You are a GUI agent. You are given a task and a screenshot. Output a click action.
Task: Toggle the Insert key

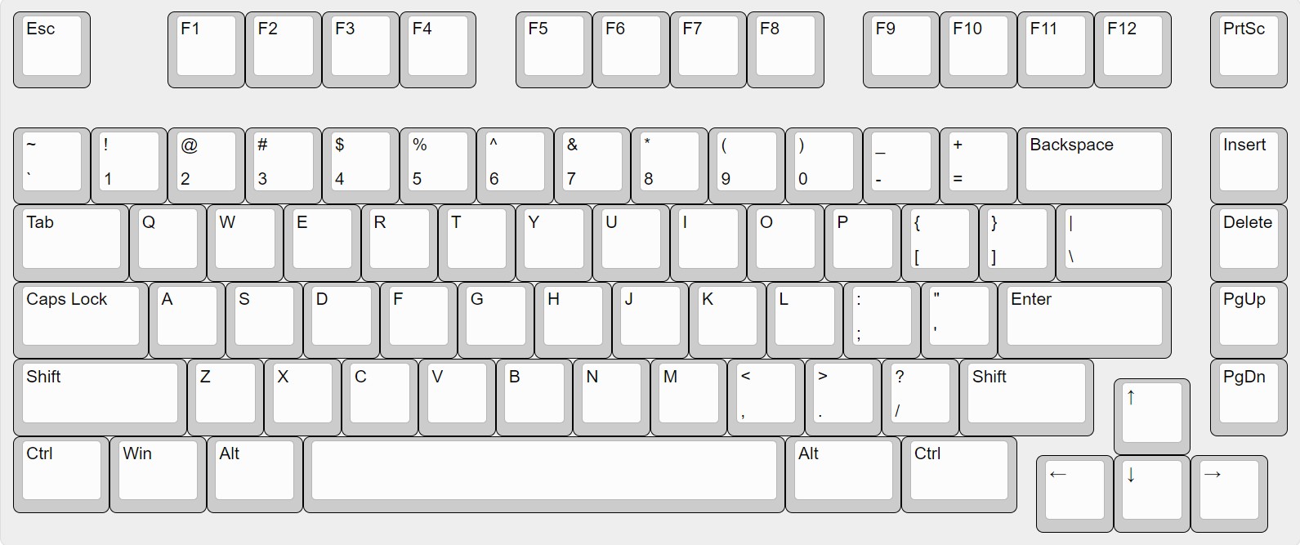[x=1249, y=166]
